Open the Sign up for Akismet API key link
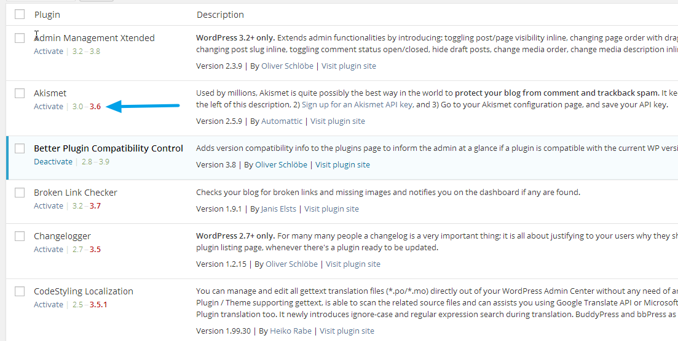Viewport: 678px width, 341px height. (x=357, y=105)
